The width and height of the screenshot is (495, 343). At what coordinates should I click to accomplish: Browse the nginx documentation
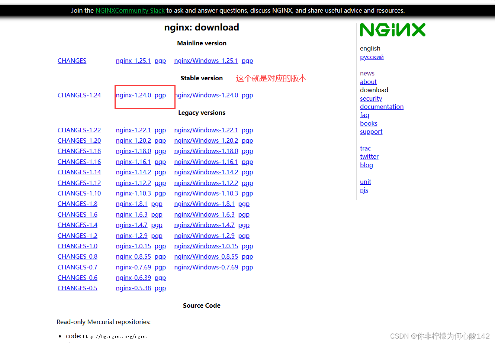pyautogui.click(x=382, y=107)
